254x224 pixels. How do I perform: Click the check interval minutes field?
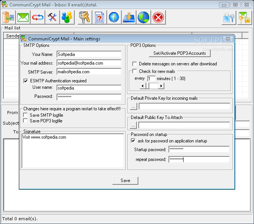(x=151, y=79)
